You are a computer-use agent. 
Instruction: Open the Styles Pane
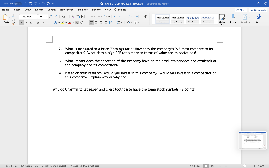222,19
